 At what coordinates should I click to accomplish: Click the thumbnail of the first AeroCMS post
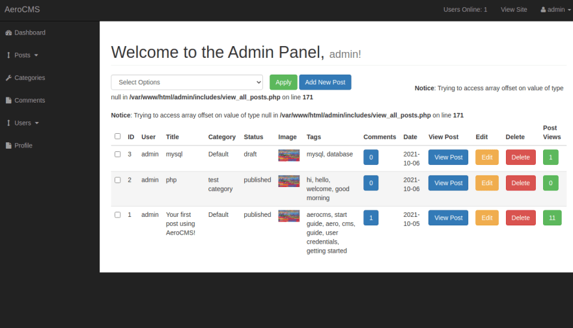(x=288, y=216)
